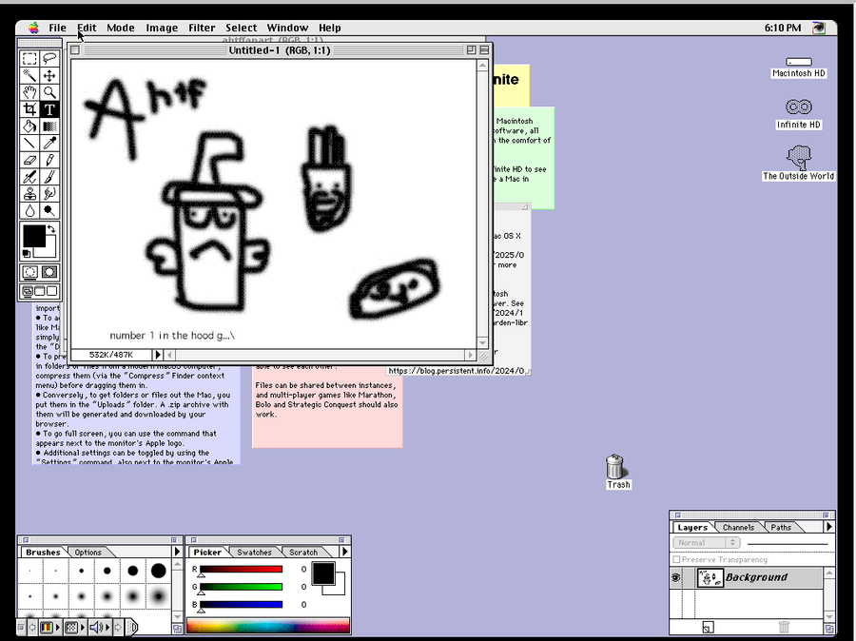Select the Pencil tool

click(x=49, y=160)
